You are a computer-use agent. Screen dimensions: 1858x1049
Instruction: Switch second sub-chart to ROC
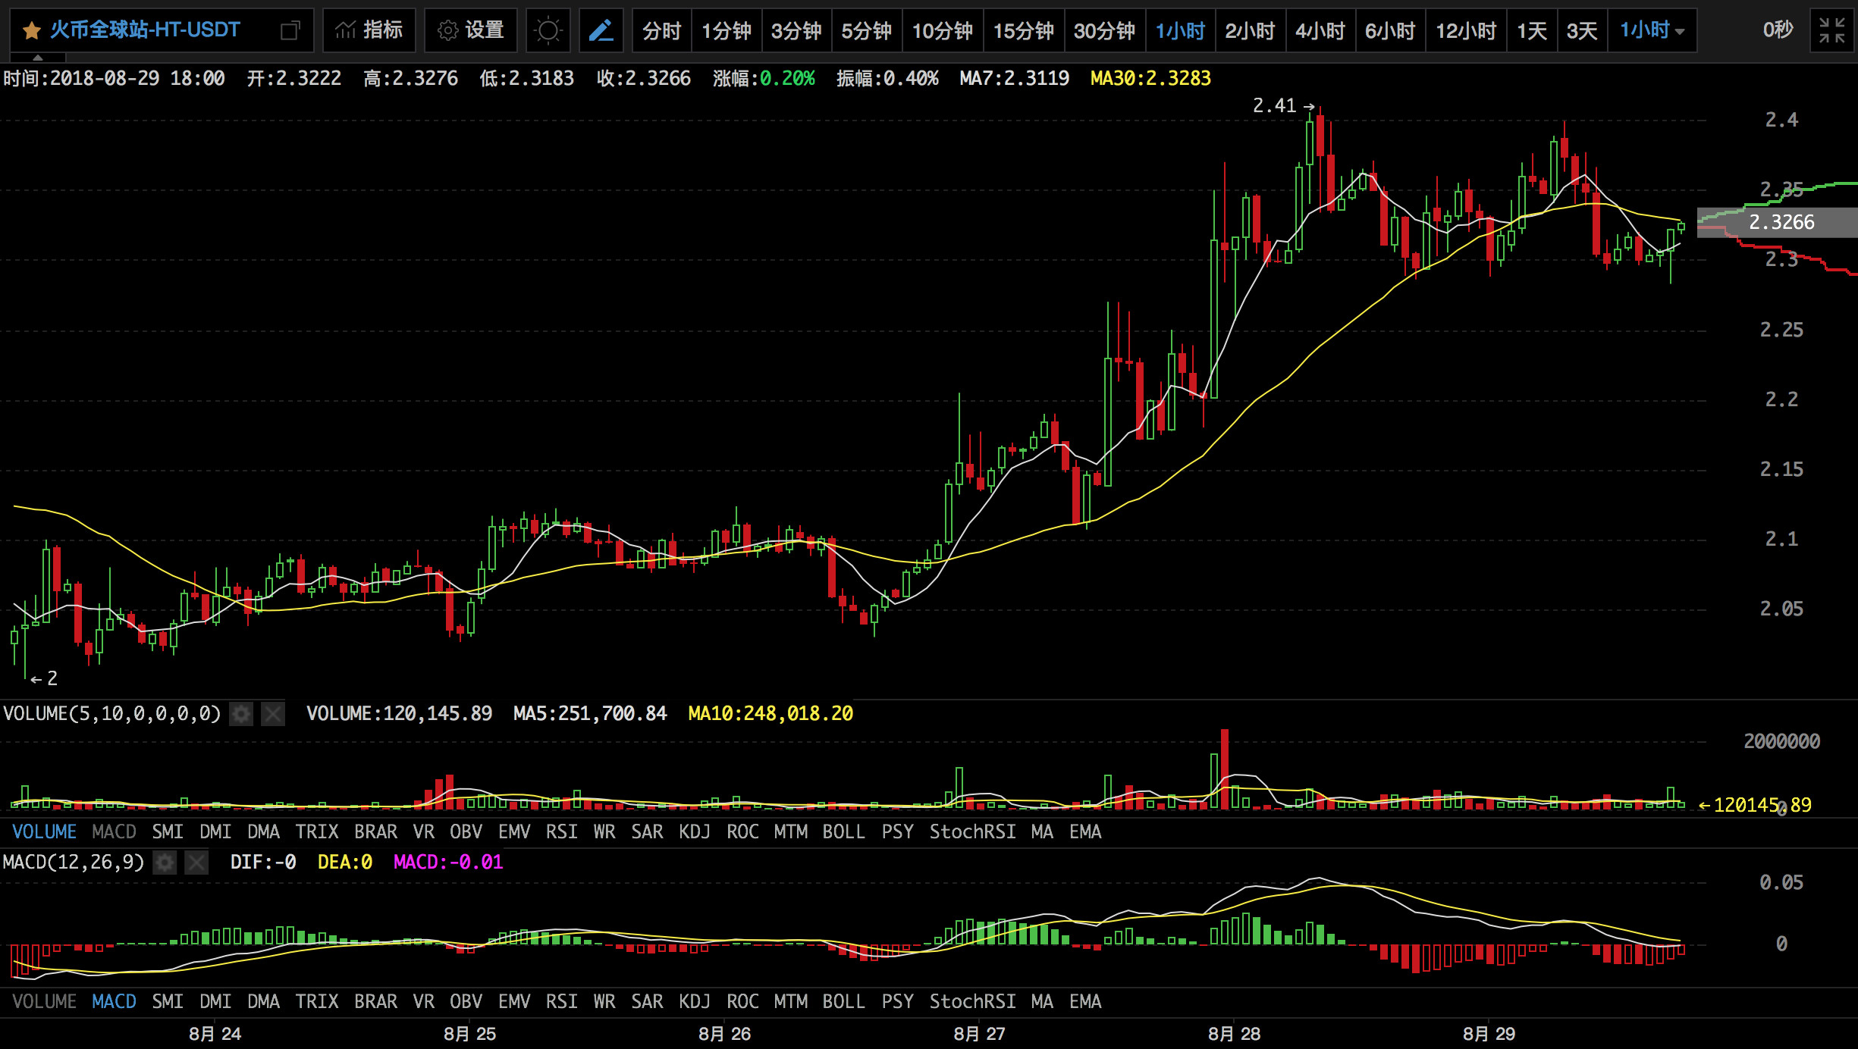(742, 1001)
